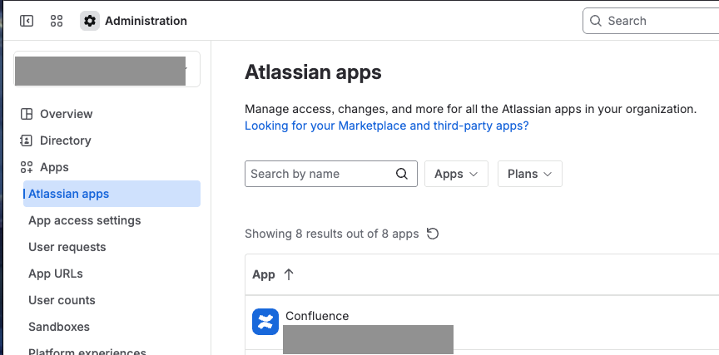
Task: Collapse the sidebar with the panel icon
Action: pos(27,21)
